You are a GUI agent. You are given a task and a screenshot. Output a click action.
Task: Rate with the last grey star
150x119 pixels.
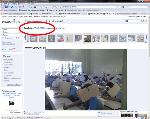point(16,110)
